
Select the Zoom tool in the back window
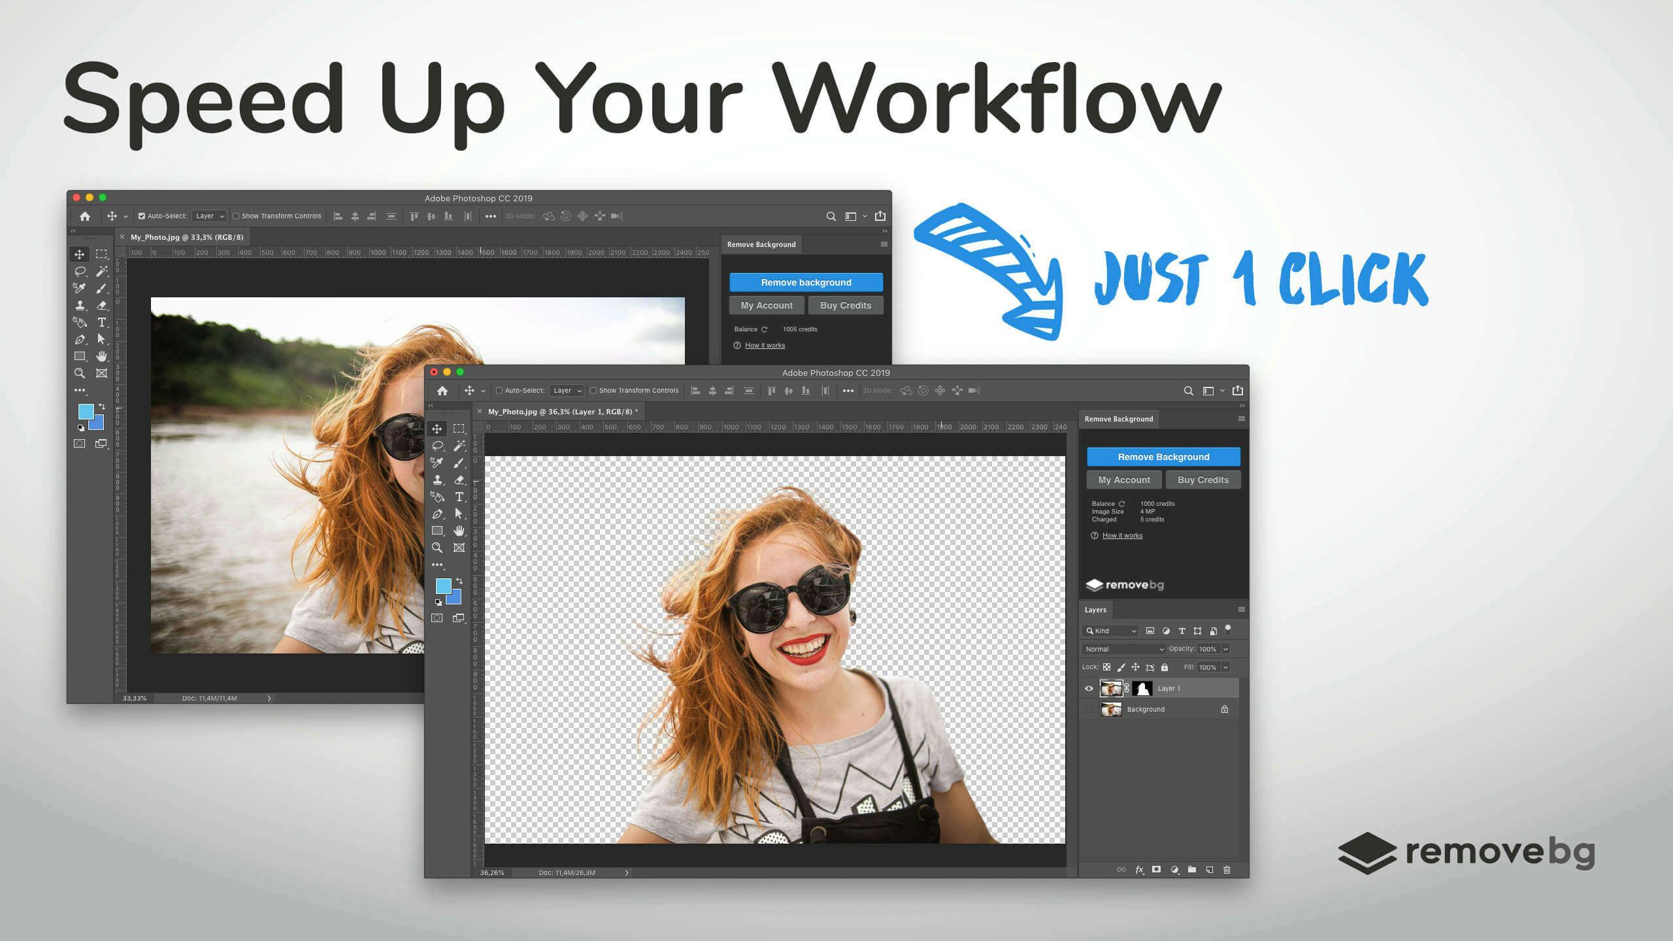tap(80, 373)
